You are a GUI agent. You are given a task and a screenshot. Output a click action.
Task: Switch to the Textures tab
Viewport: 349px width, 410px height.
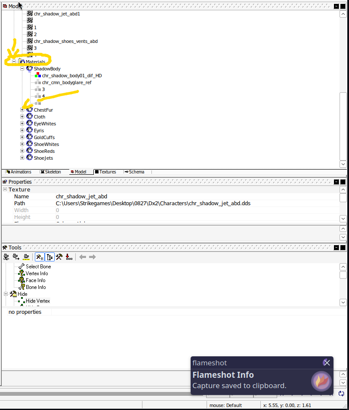click(105, 172)
